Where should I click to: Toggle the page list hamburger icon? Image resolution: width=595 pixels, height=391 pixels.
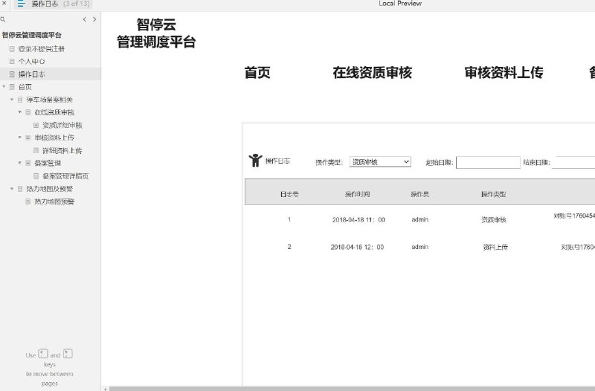pos(22,4)
